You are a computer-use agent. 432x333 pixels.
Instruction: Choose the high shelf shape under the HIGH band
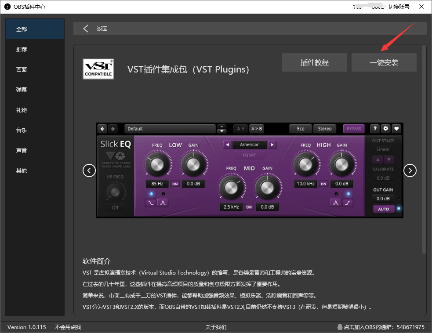coord(348,203)
